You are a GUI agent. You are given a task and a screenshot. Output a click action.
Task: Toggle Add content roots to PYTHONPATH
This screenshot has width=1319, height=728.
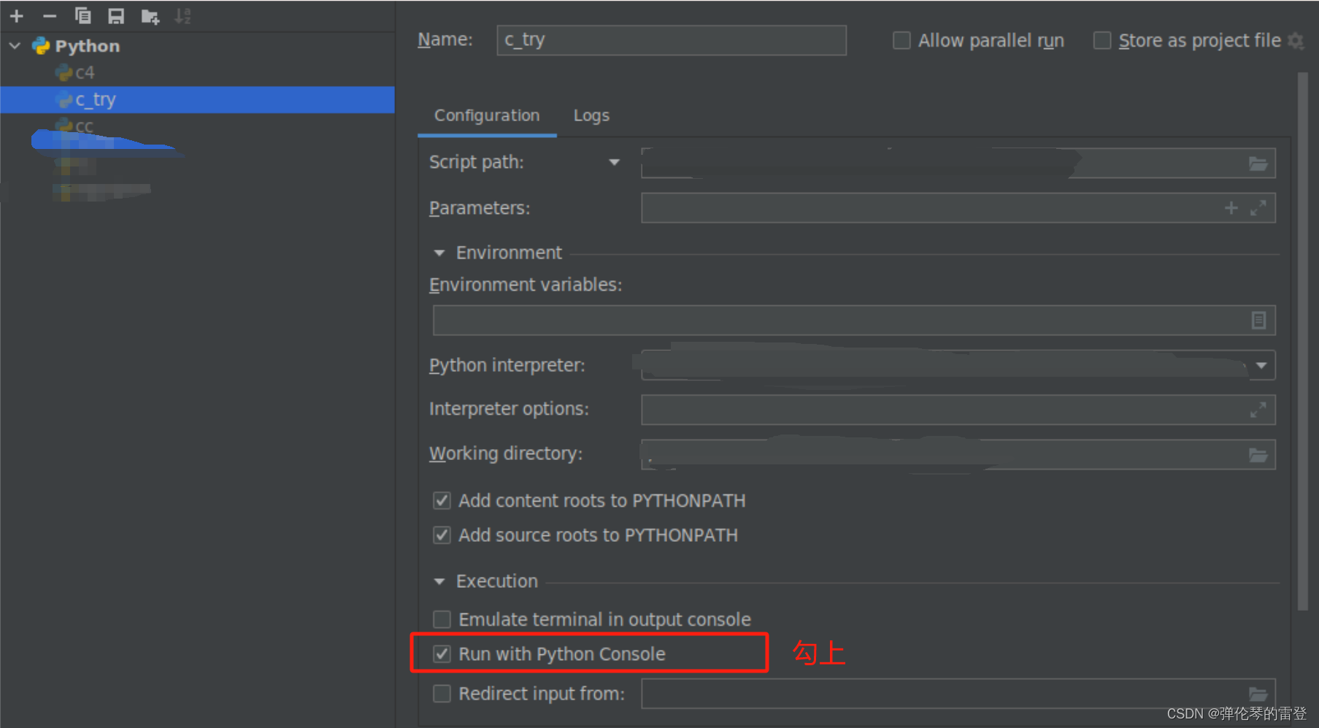442,501
